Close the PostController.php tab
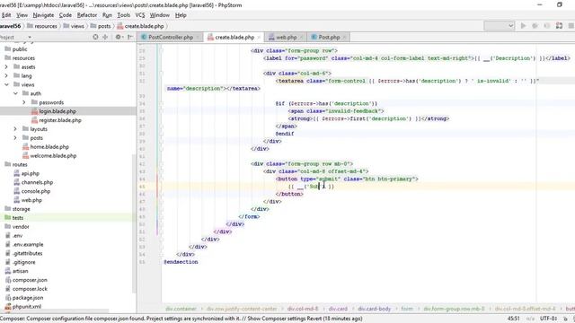575x323 pixels. (198, 38)
